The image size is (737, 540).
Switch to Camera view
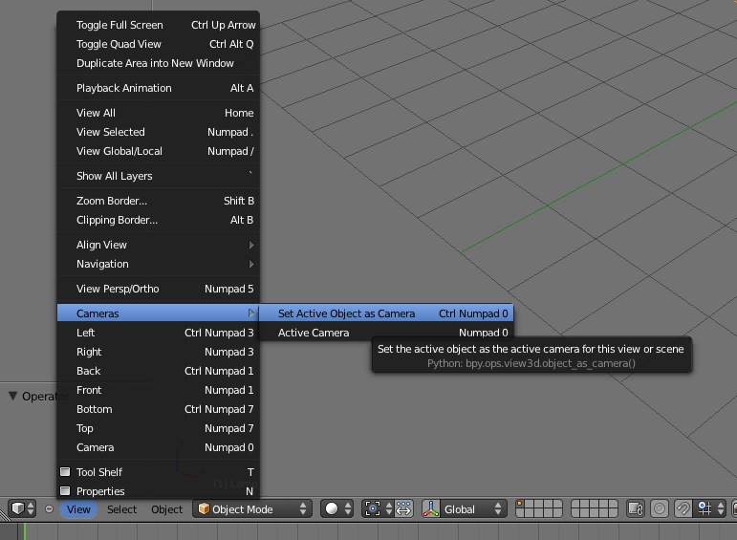(x=159, y=447)
